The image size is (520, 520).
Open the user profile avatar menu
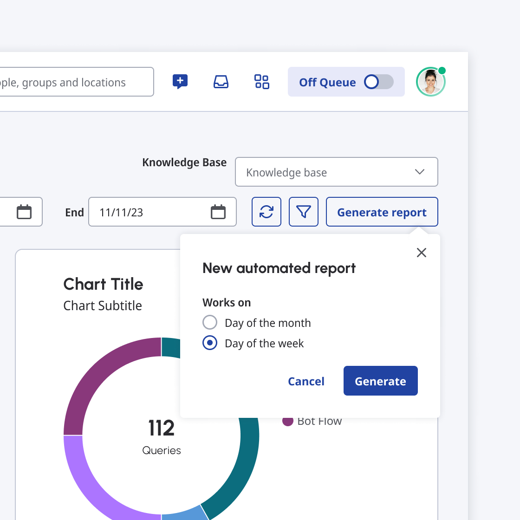tap(431, 82)
